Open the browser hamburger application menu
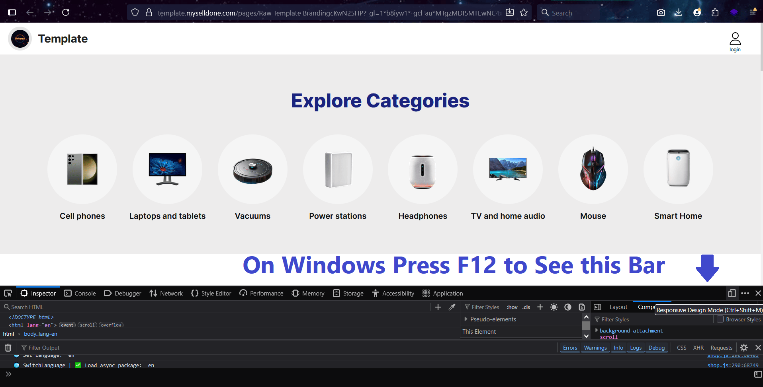The height and width of the screenshot is (387, 763). tap(753, 12)
